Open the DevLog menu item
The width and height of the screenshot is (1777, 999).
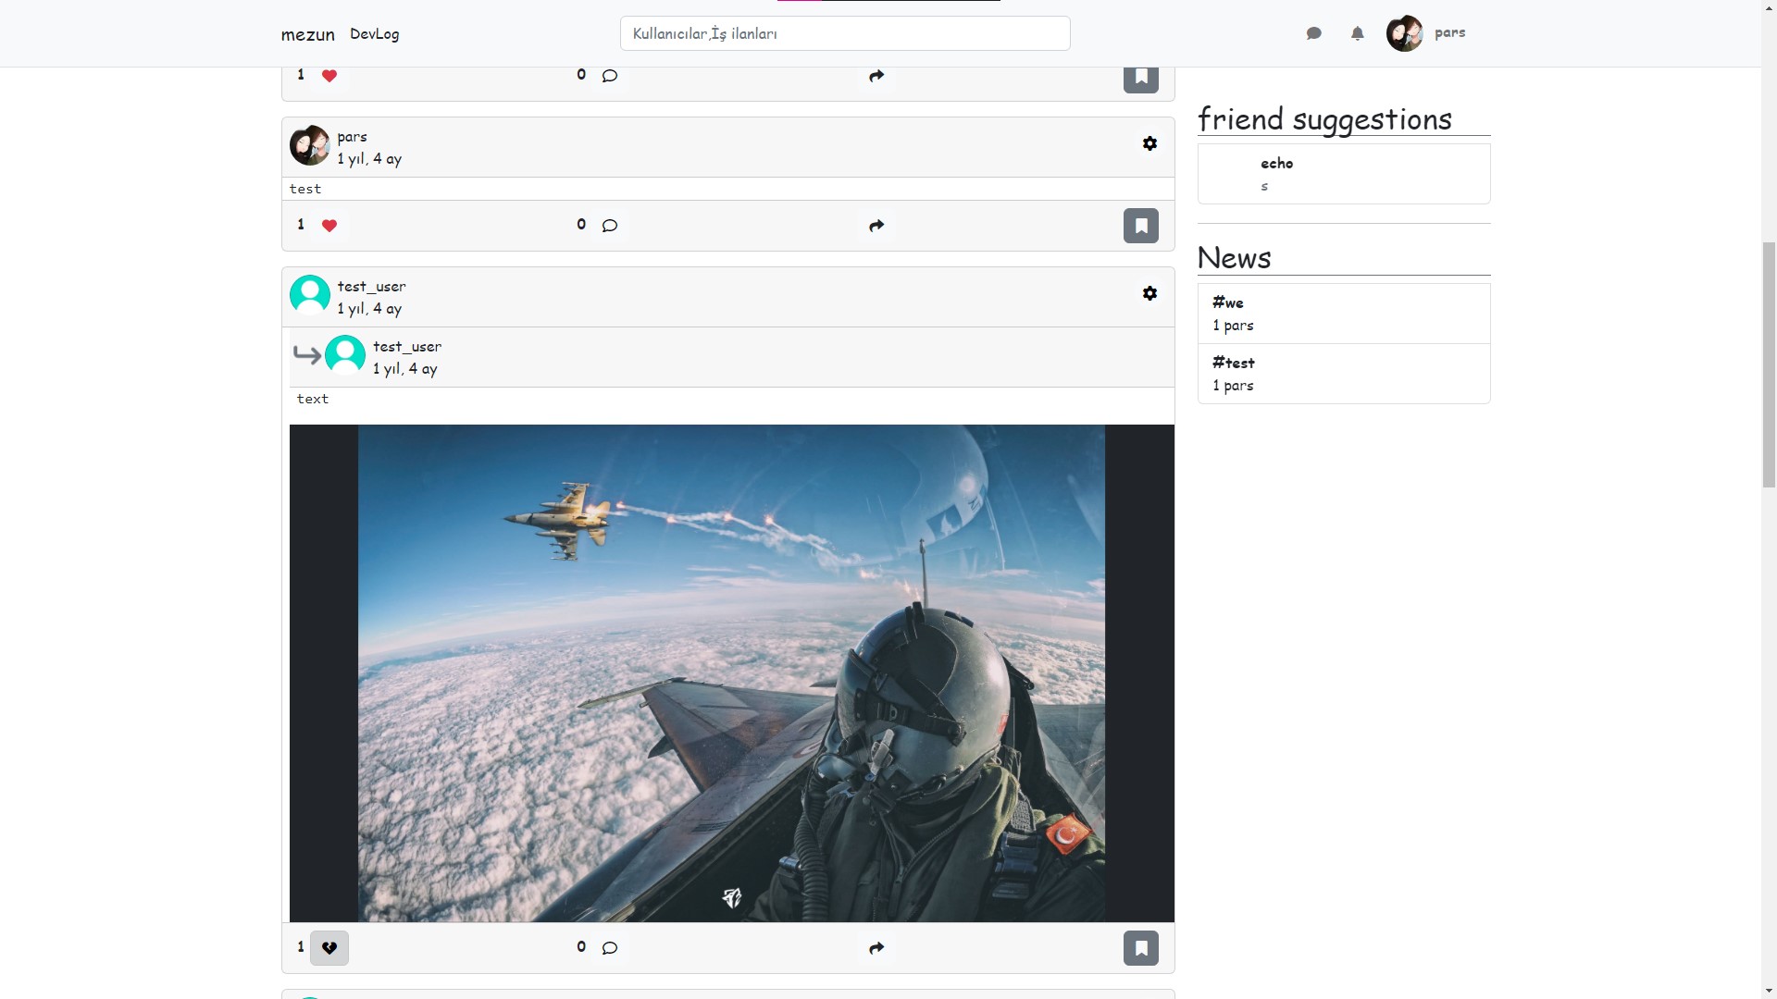[x=374, y=34]
